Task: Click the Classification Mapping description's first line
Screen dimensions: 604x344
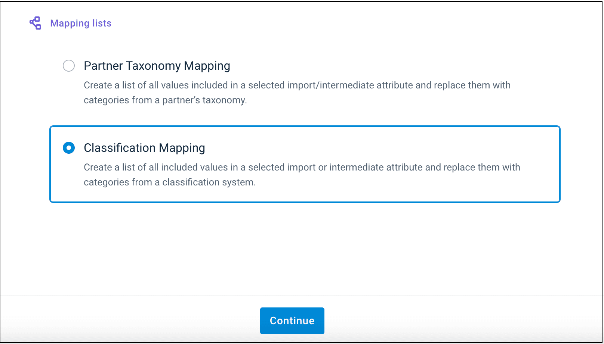Action: pos(302,167)
